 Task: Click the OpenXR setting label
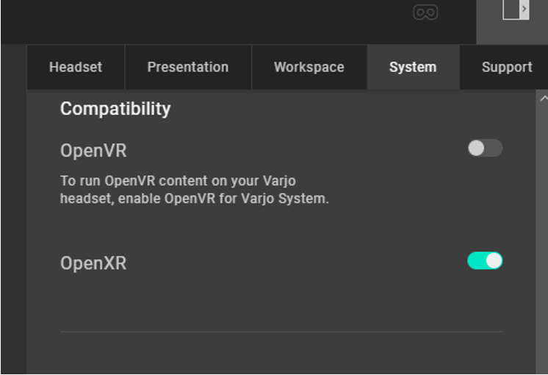tap(93, 263)
